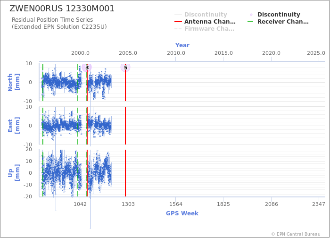
Task: Click the 2020.0 year tick label
Action: point(271,53)
